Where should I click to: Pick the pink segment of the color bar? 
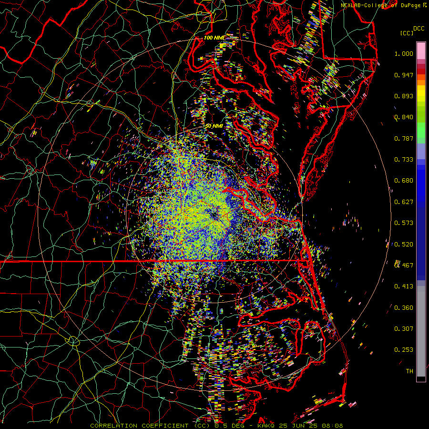421,51
